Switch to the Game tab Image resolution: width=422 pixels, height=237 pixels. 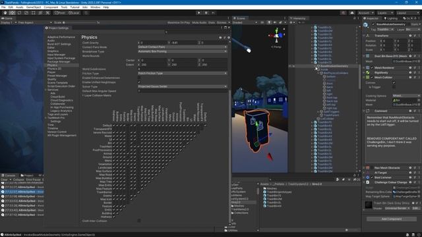coord(7,18)
